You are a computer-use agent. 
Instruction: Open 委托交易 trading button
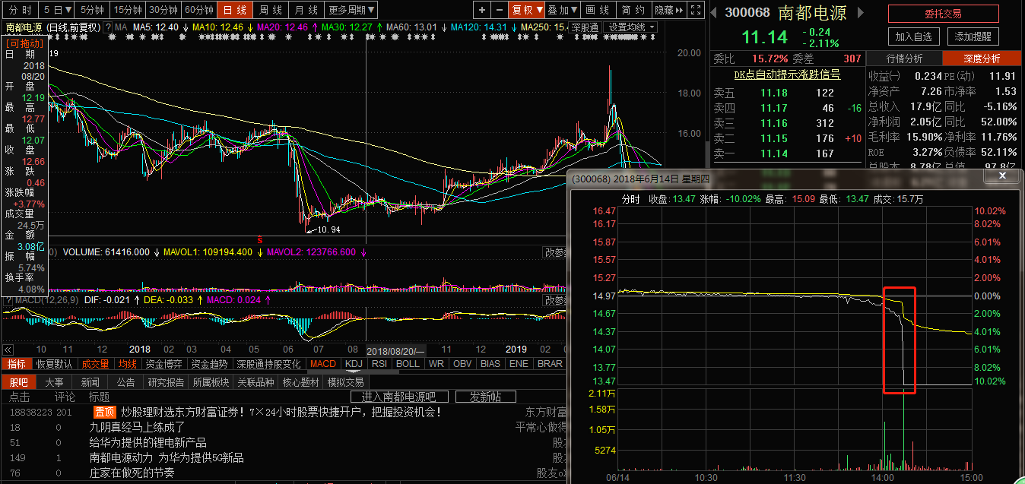(x=943, y=14)
